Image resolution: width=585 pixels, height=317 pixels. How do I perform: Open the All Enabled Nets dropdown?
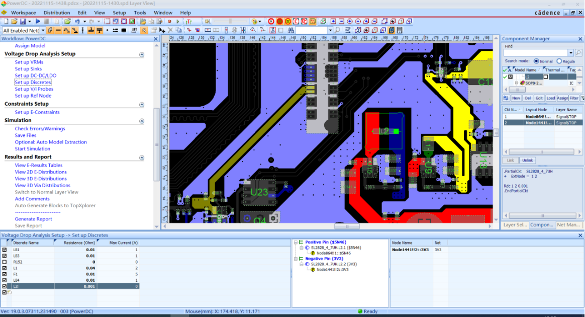[43, 30]
